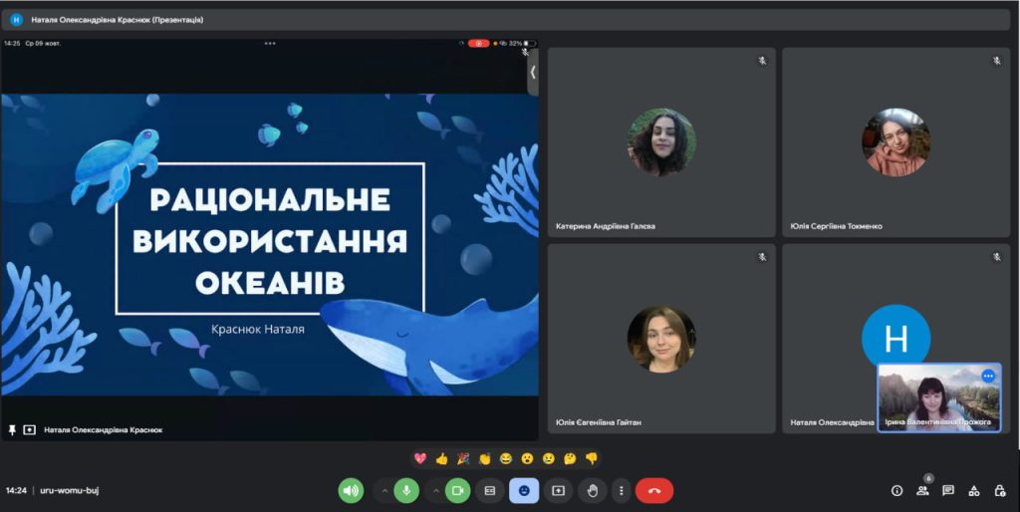Show the participants people panel
1020x512 pixels.
click(x=922, y=490)
